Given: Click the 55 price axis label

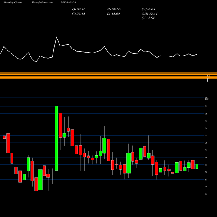Looking at the screenshot, I should [x=206, y=165].
